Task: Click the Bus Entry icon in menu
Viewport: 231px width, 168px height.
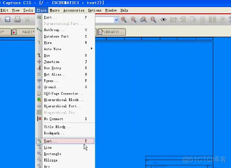Action: [39, 68]
